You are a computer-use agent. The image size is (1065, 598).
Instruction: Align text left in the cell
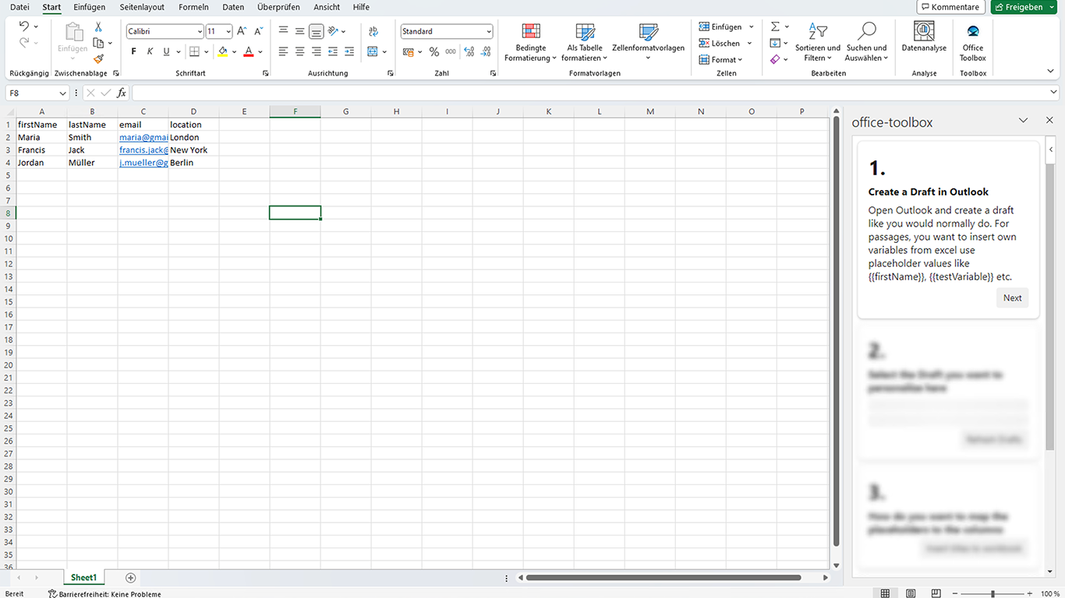283,51
